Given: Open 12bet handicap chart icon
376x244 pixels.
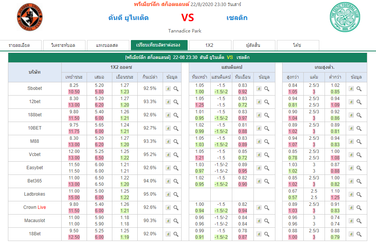Looking at the screenshot, I should [259, 102].
